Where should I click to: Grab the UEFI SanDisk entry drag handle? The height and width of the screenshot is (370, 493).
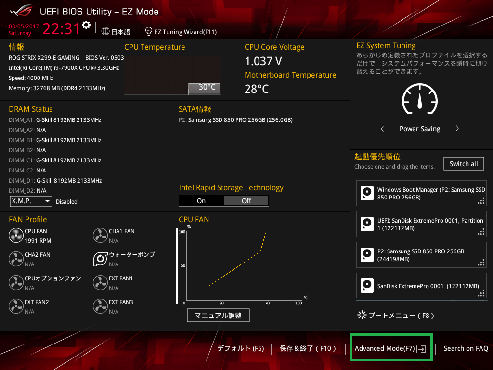(481, 232)
